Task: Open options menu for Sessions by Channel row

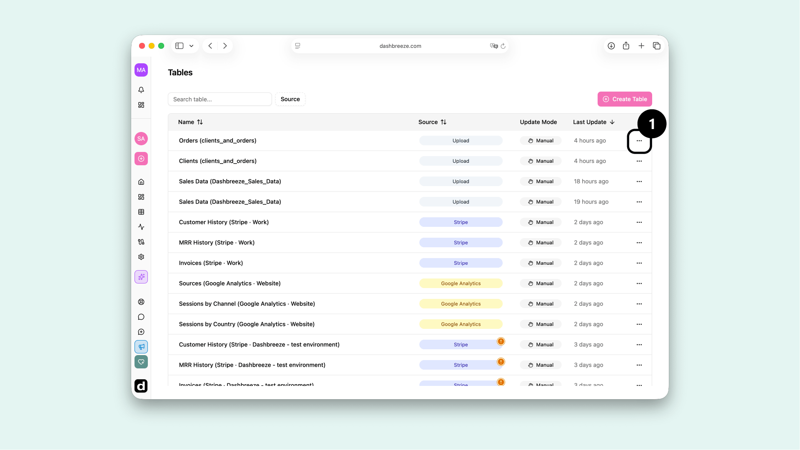Action: (639, 304)
